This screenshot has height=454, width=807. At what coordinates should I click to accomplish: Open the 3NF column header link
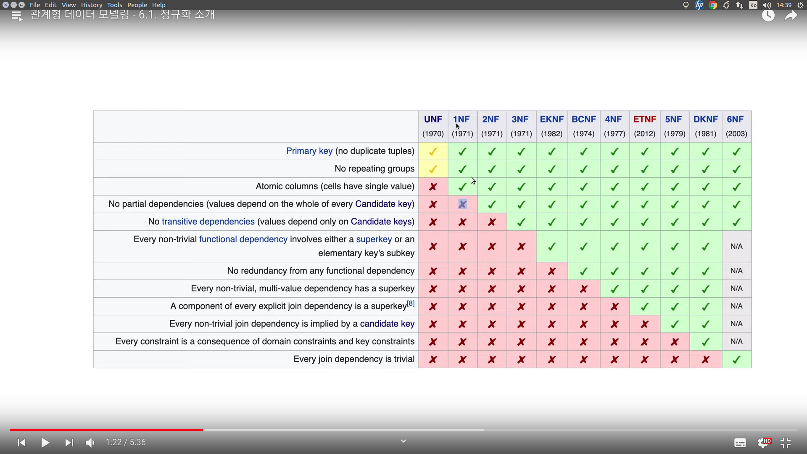(520, 119)
